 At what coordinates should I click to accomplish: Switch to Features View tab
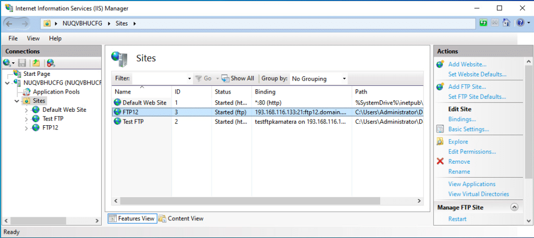[132, 218]
